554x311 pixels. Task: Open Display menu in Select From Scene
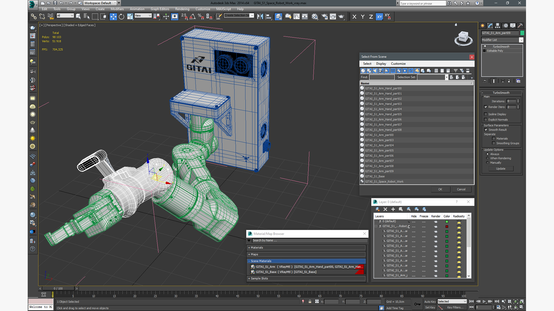(x=381, y=64)
